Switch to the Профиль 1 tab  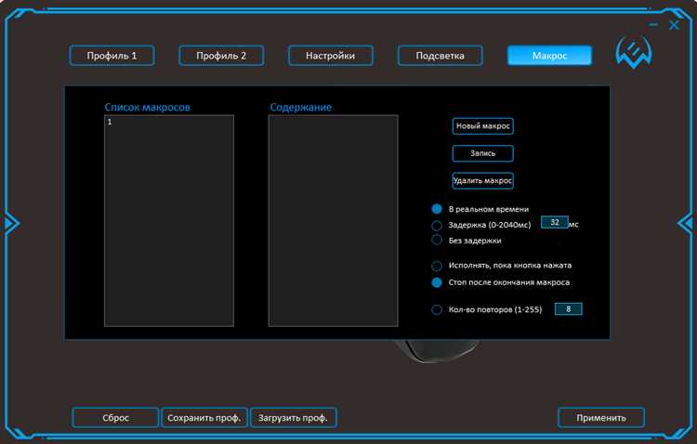112,56
